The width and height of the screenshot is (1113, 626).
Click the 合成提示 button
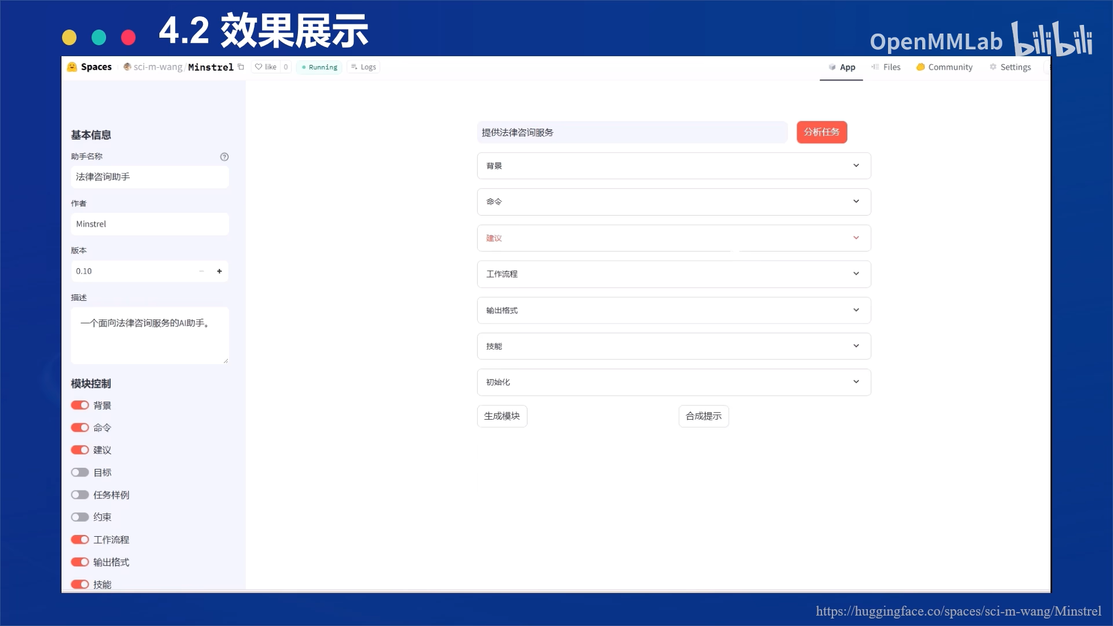pos(704,416)
